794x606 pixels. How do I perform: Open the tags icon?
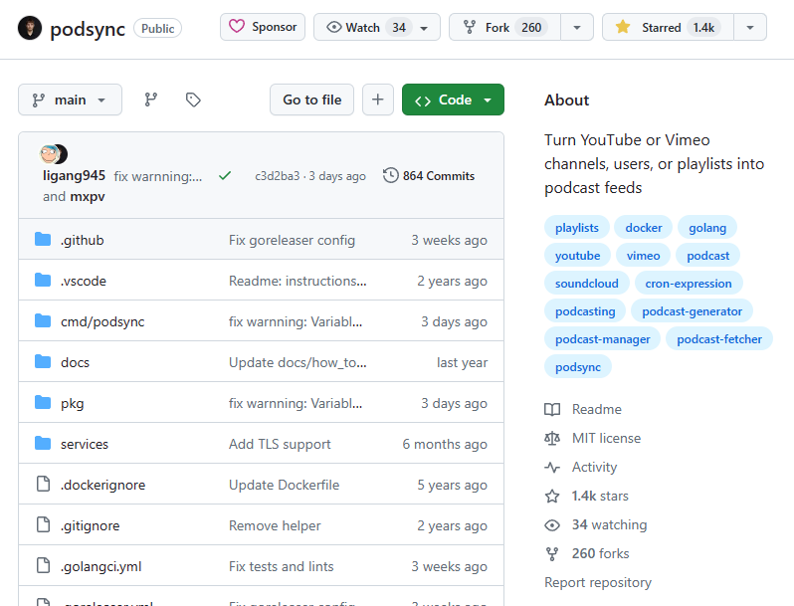(194, 100)
